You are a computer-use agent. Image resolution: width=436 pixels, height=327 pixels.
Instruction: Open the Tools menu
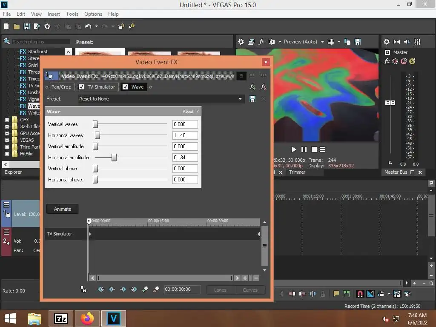point(72,14)
